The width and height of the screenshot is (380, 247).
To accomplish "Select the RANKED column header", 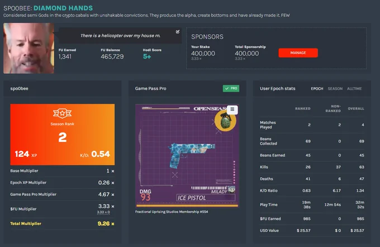I will click(x=303, y=108).
